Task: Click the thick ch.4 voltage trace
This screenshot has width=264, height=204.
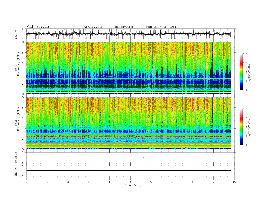Action: coord(128,171)
